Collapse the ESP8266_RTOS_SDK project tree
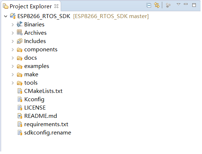The height and width of the screenshot is (154, 202). tap(5, 16)
